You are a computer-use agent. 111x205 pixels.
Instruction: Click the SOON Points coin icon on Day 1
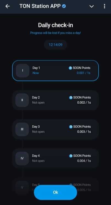70,68
